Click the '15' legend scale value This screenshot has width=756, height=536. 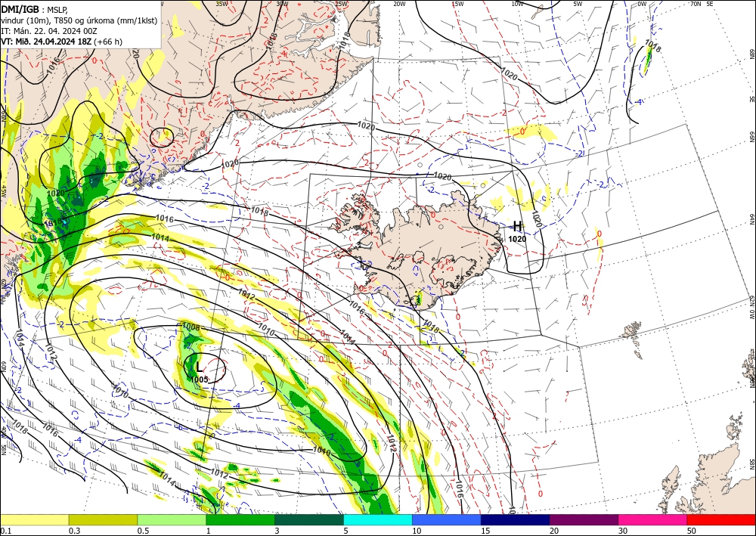coord(485,531)
